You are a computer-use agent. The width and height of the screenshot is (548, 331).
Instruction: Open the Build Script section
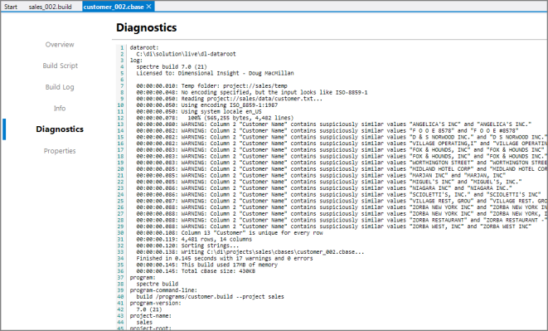click(x=61, y=66)
